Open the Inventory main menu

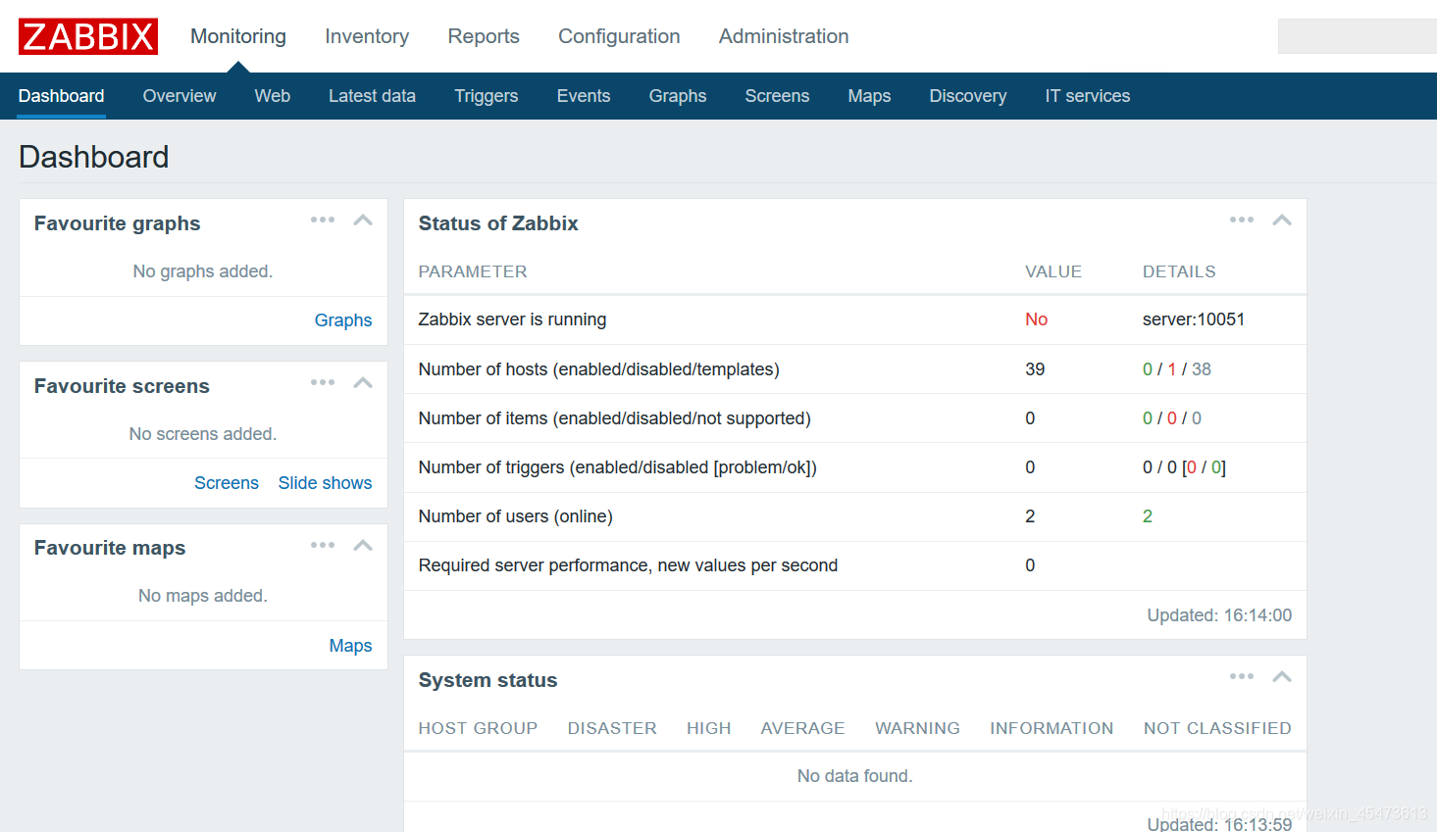coord(367,36)
